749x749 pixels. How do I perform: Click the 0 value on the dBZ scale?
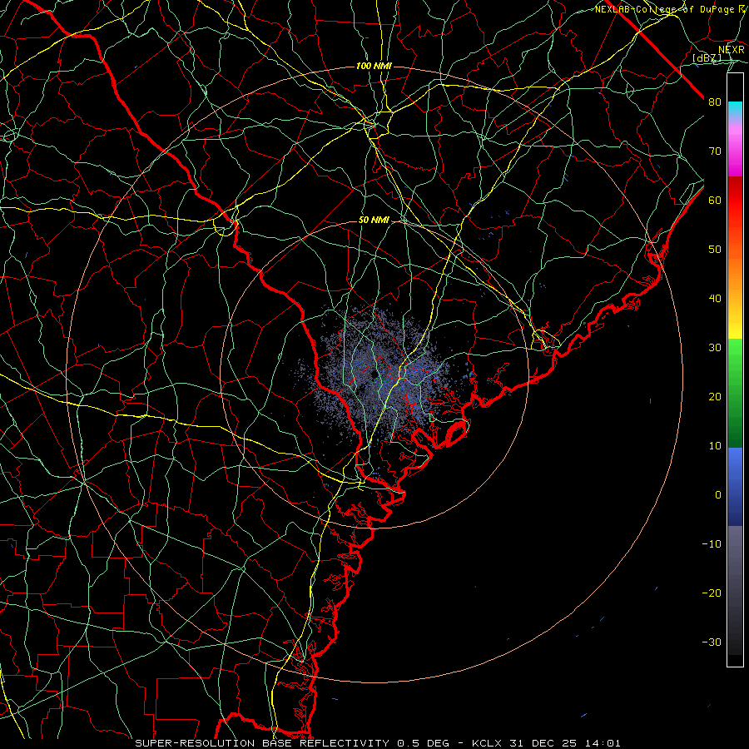click(x=718, y=495)
